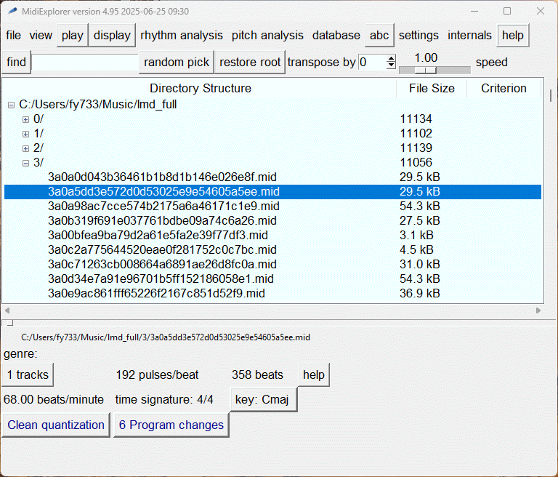
Task: Click the 1 tracks button
Action: 28,374
